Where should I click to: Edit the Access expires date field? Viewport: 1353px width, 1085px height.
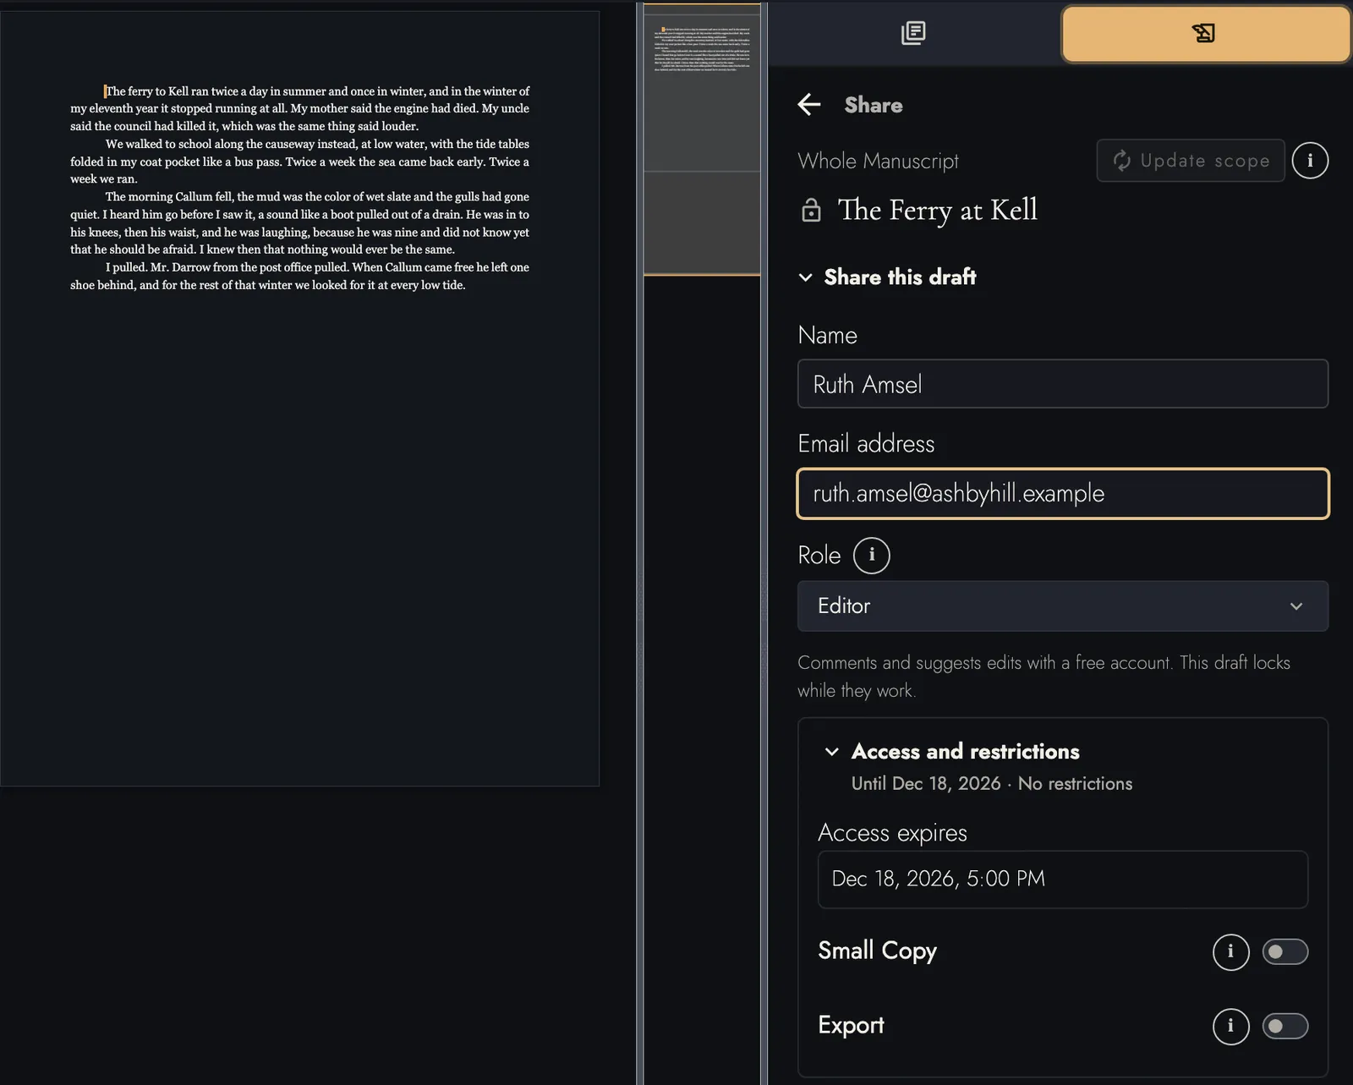pos(1062,880)
